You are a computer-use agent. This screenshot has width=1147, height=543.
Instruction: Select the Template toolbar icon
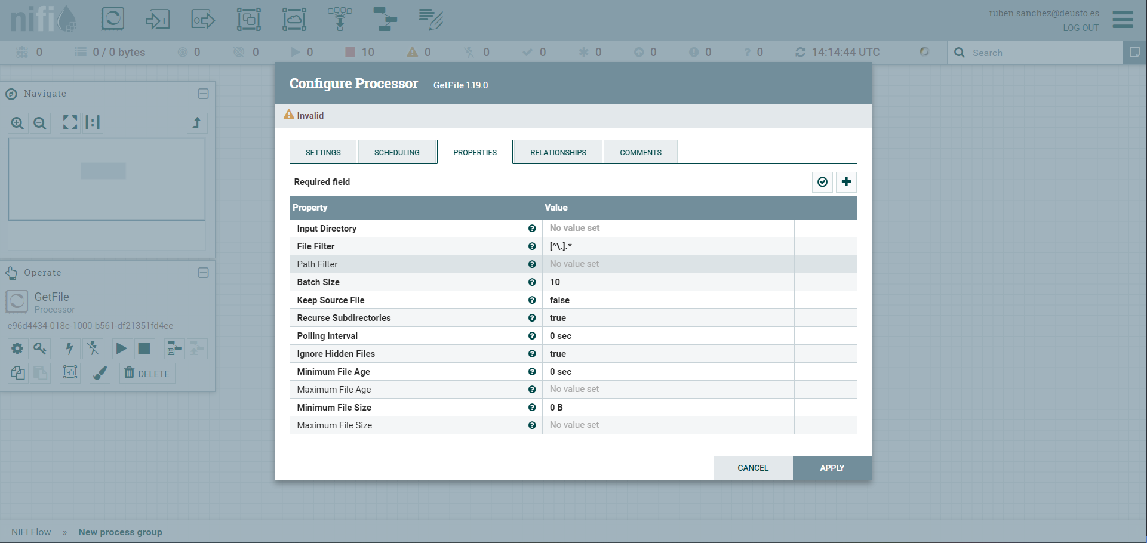pos(385,19)
